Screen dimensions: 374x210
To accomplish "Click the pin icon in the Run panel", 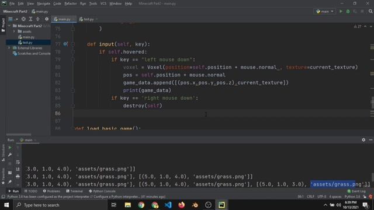I will (10, 182).
